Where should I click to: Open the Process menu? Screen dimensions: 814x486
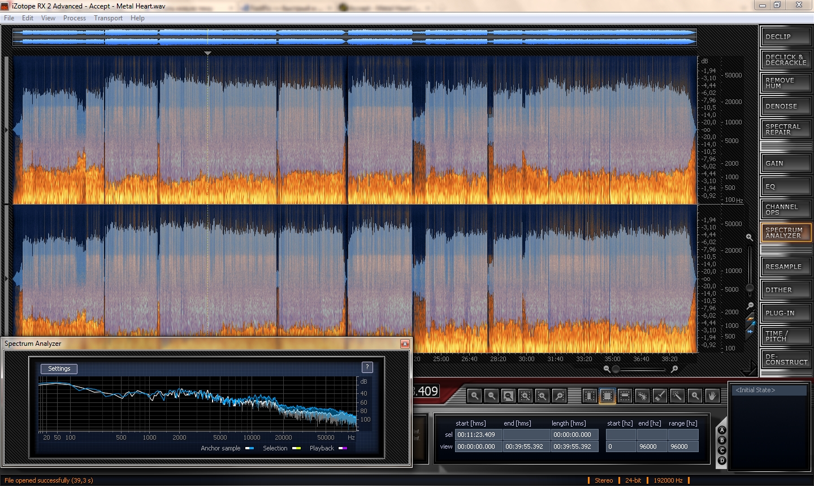point(74,18)
